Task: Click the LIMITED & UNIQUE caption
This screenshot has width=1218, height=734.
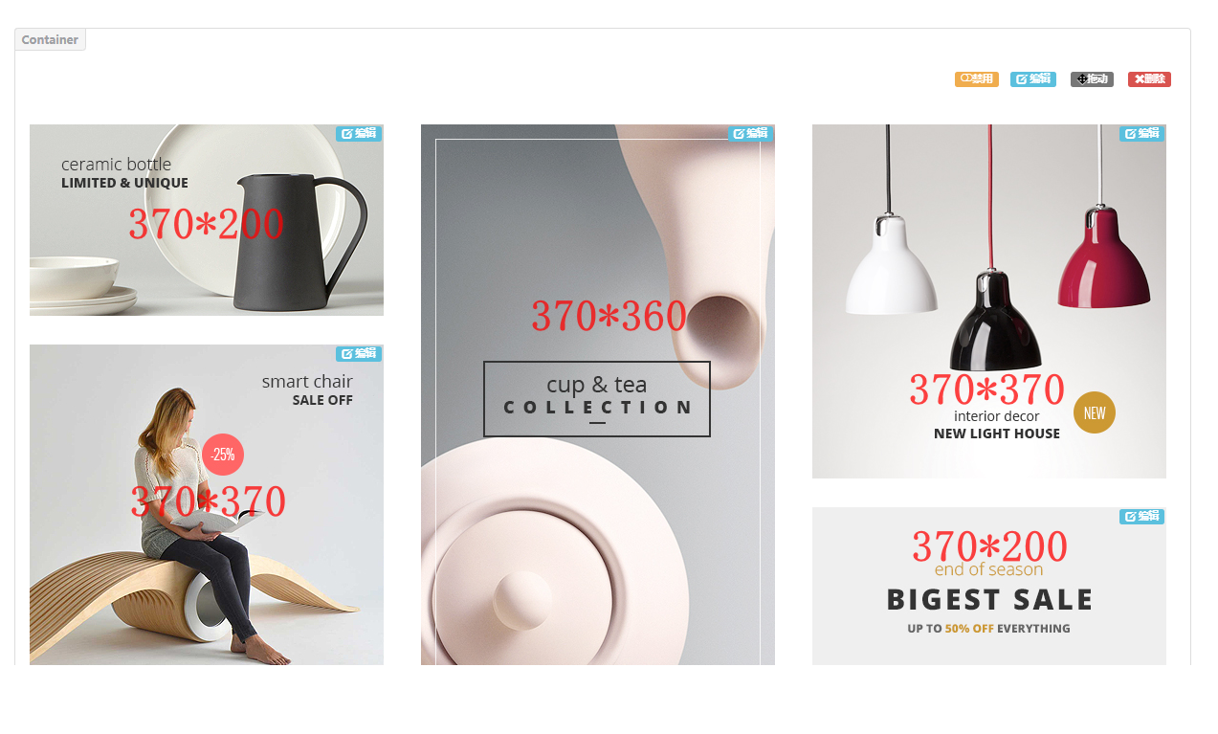Action: pyautogui.click(x=124, y=183)
